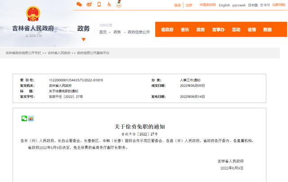The height and width of the screenshot is (182, 288).
Task: Open the 站群导航 site navigation dropdown
Action: [279, 5]
